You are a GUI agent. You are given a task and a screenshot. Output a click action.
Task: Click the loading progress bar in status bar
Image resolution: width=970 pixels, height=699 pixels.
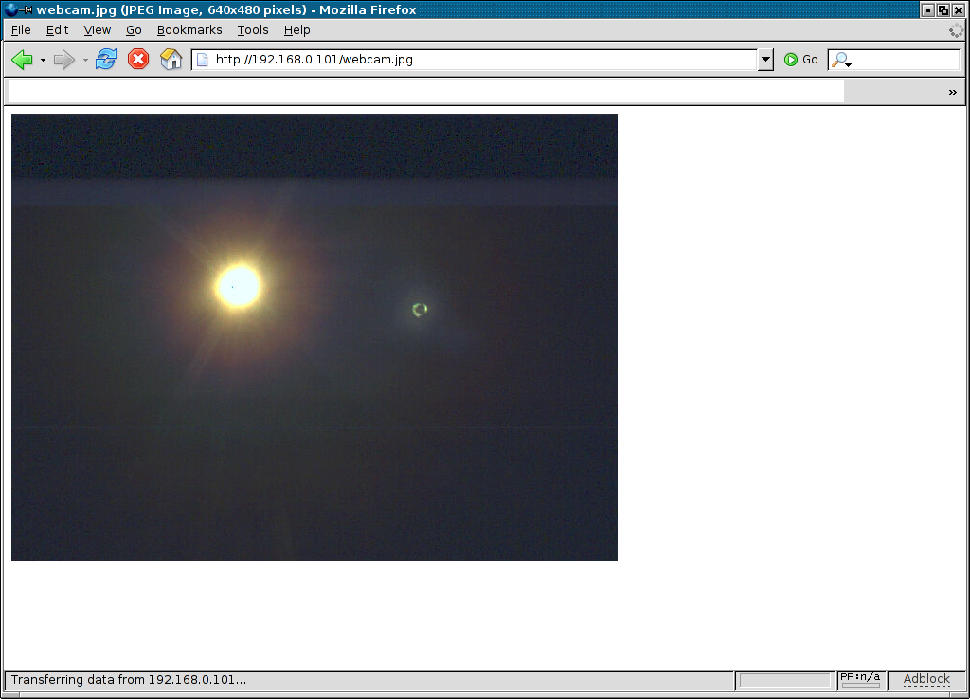click(784, 680)
